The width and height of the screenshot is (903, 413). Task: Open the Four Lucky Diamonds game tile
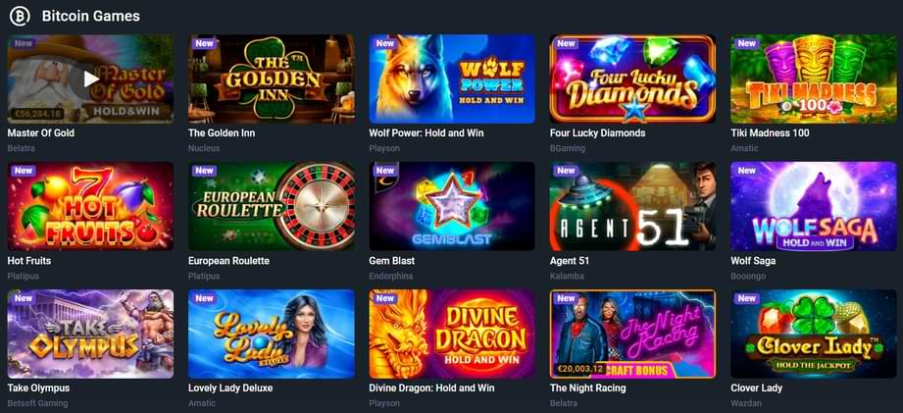coord(633,78)
